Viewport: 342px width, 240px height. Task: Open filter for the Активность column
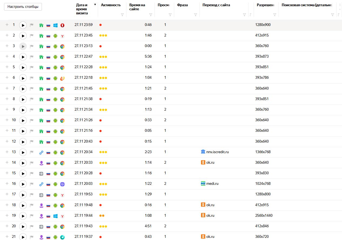coord(122,15)
